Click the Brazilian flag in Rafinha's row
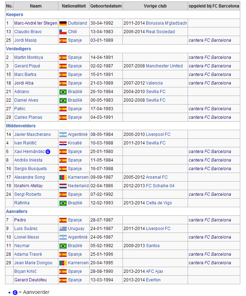Screen dimensions: 246x296 (63, 203)
